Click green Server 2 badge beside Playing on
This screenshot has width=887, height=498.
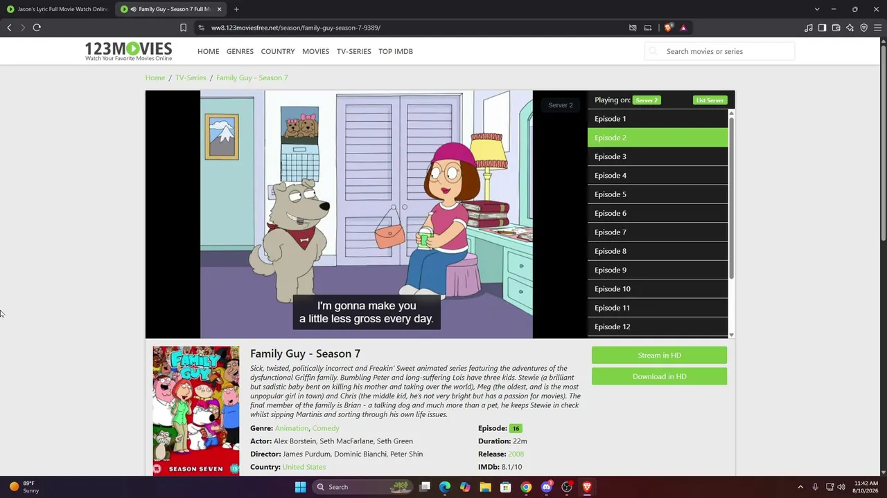[x=647, y=100]
